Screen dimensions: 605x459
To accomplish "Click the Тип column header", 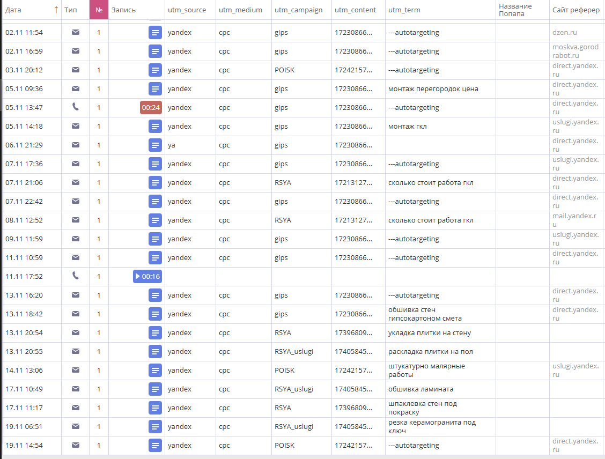I will click(75, 10).
